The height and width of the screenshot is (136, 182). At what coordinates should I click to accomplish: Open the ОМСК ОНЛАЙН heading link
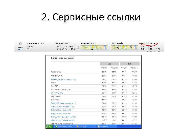[117, 44]
